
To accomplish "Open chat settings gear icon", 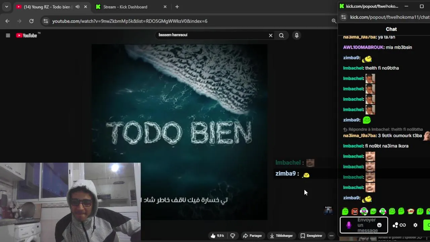I will click(416, 225).
